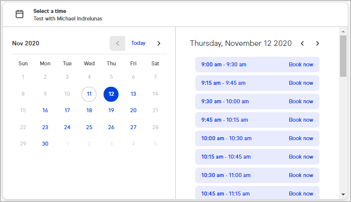Advance the calendar to the next month

(159, 43)
